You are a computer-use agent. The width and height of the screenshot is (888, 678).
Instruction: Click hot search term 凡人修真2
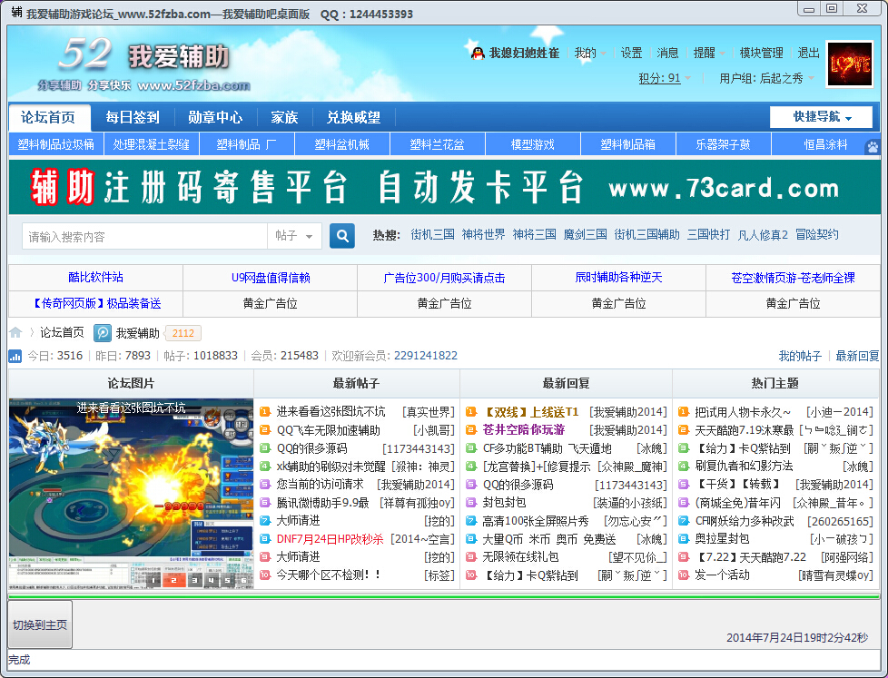click(763, 234)
